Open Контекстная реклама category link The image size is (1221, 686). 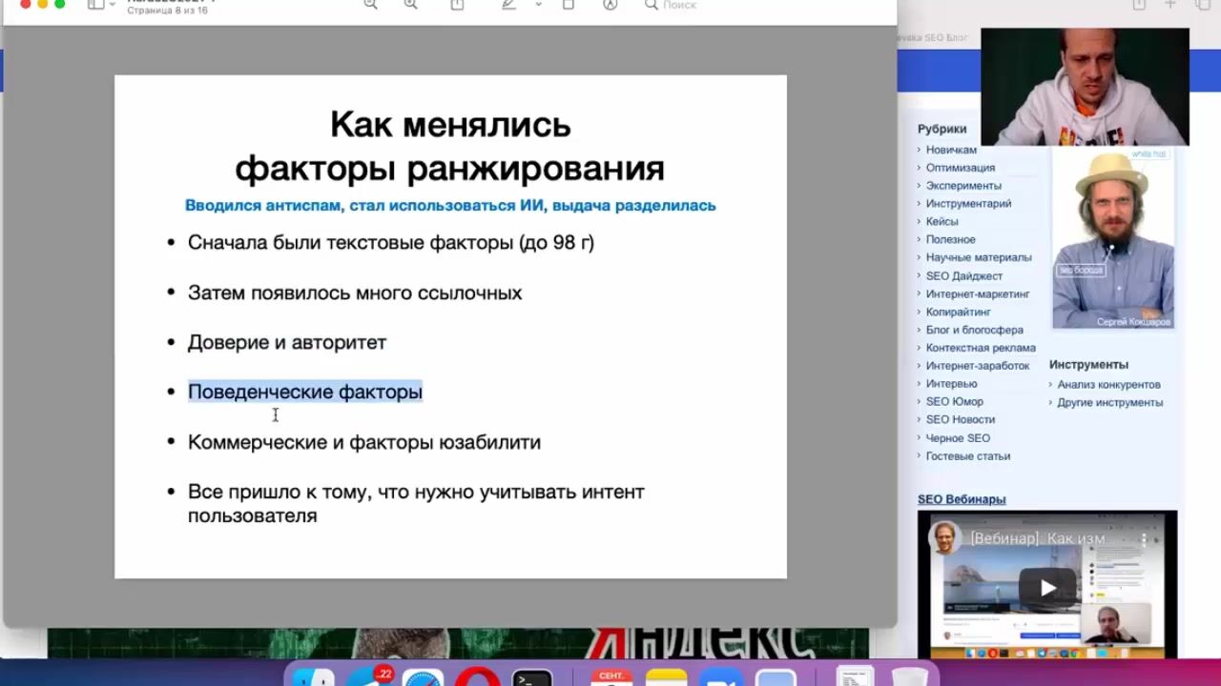tap(981, 348)
